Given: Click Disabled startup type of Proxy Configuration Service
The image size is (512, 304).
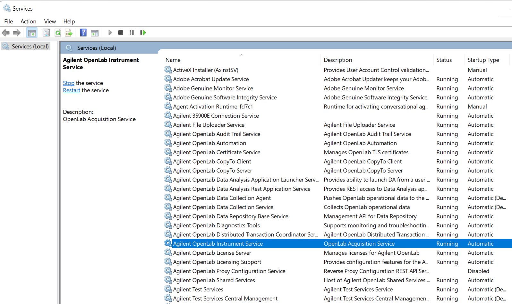Looking at the screenshot, I should [x=478, y=271].
